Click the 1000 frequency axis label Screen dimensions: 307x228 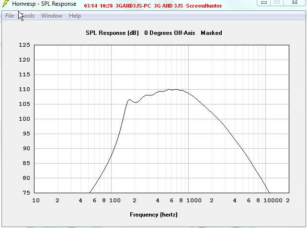(x=194, y=200)
